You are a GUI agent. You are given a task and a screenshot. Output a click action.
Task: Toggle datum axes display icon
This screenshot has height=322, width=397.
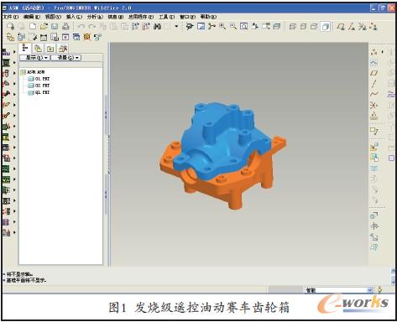point(352,27)
